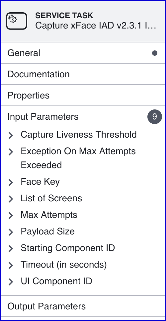Viewport: 166px width, 321px height.
Task: Expand the List of Screens chevron
Action: tap(11, 199)
